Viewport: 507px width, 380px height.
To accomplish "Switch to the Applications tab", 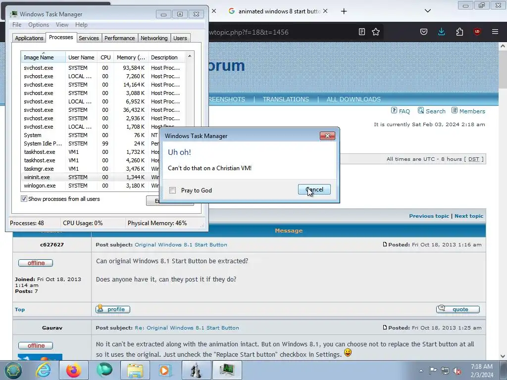I will [x=29, y=38].
